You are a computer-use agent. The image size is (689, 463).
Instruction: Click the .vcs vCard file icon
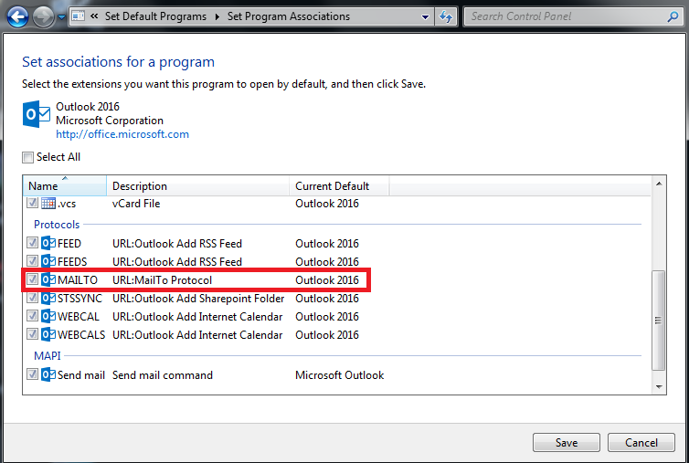pos(49,203)
